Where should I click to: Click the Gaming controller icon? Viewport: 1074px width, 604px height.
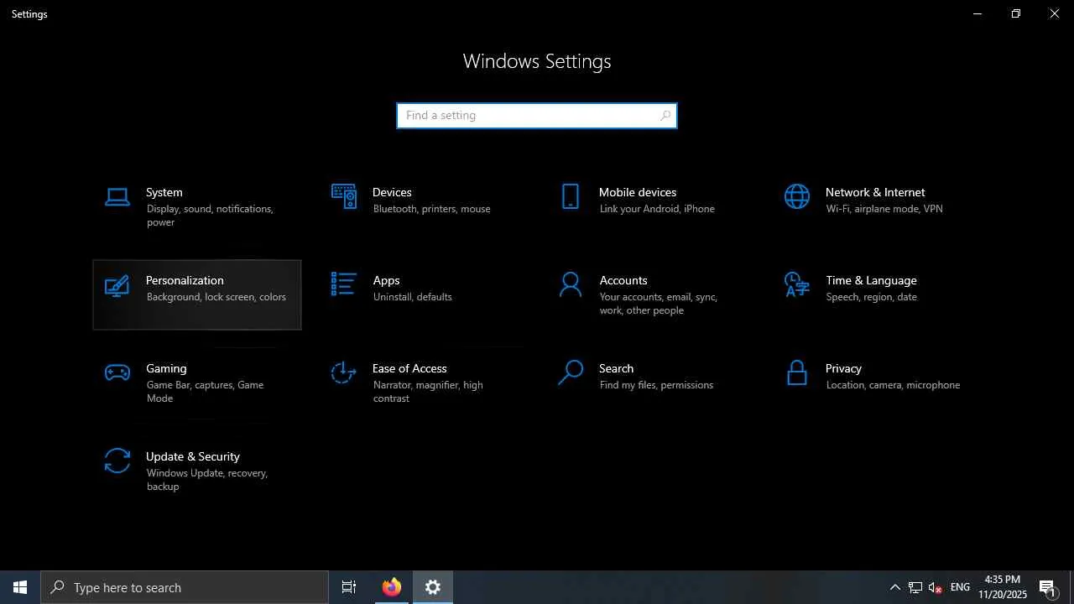[117, 372]
